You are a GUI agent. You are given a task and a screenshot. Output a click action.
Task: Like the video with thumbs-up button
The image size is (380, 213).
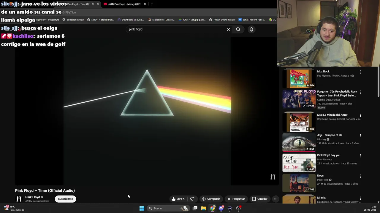click(178, 199)
